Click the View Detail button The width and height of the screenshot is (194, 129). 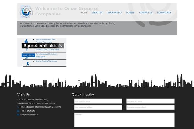click(28, 55)
